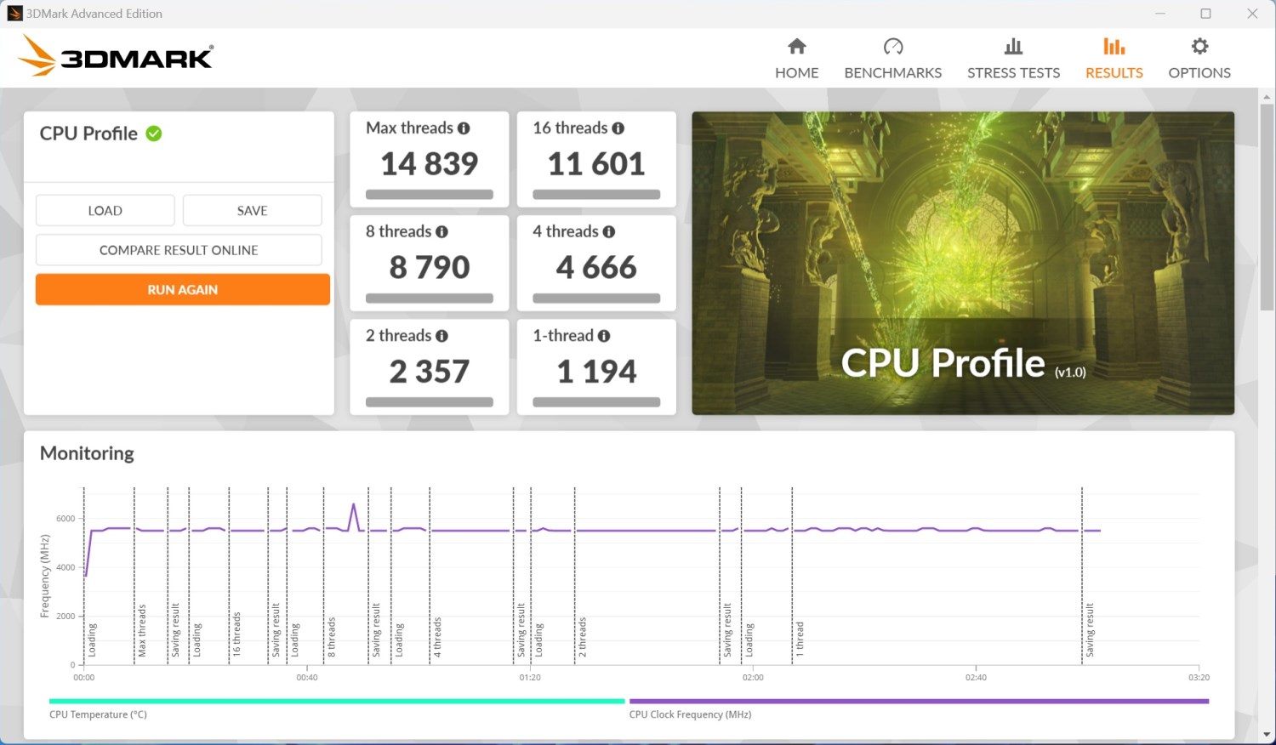Click the 8 threads score bar
Viewport: 1276px width, 745px height.
pyautogui.click(x=430, y=299)
